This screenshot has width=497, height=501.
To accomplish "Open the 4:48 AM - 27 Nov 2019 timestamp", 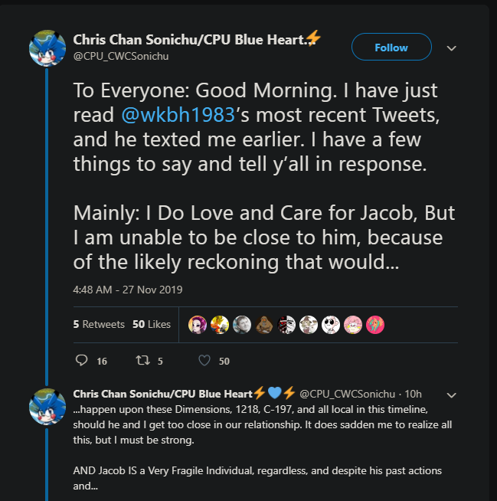I will coord(128,290).
